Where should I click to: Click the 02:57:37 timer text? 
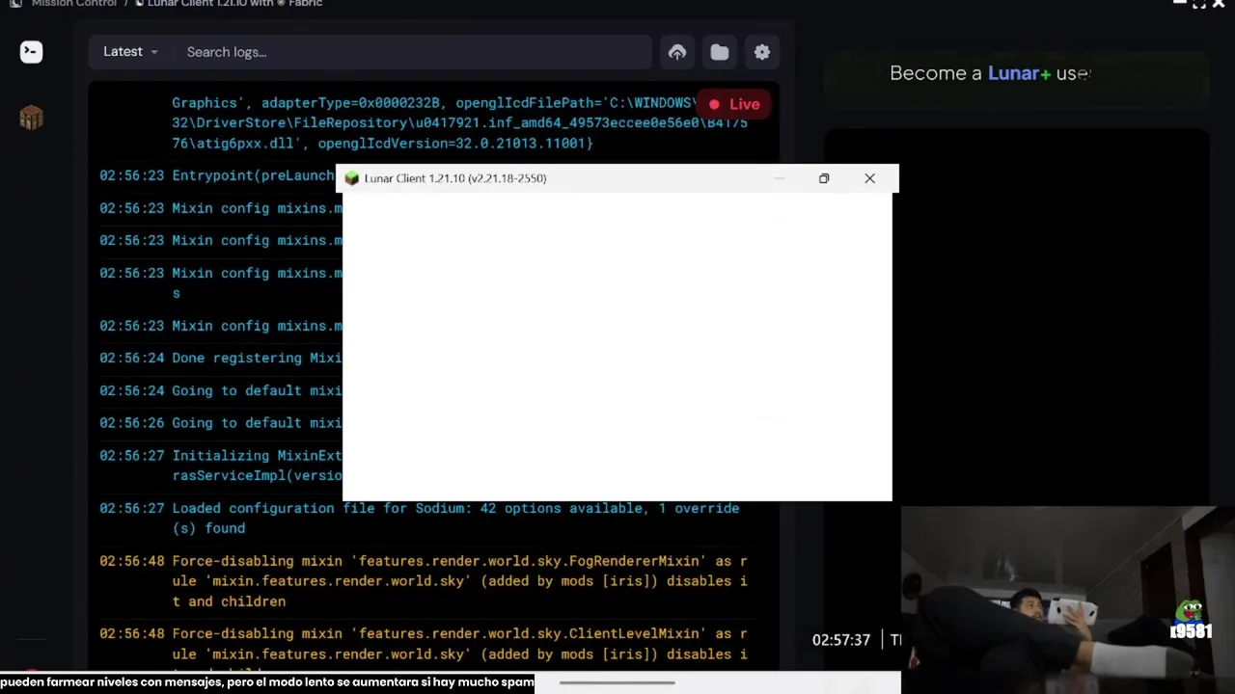(x=841, y=640)
